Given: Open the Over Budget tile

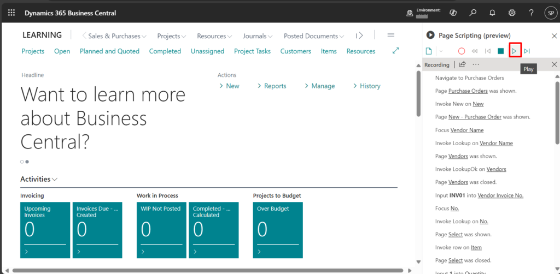Looking at the screenshot, I should 277,230.
